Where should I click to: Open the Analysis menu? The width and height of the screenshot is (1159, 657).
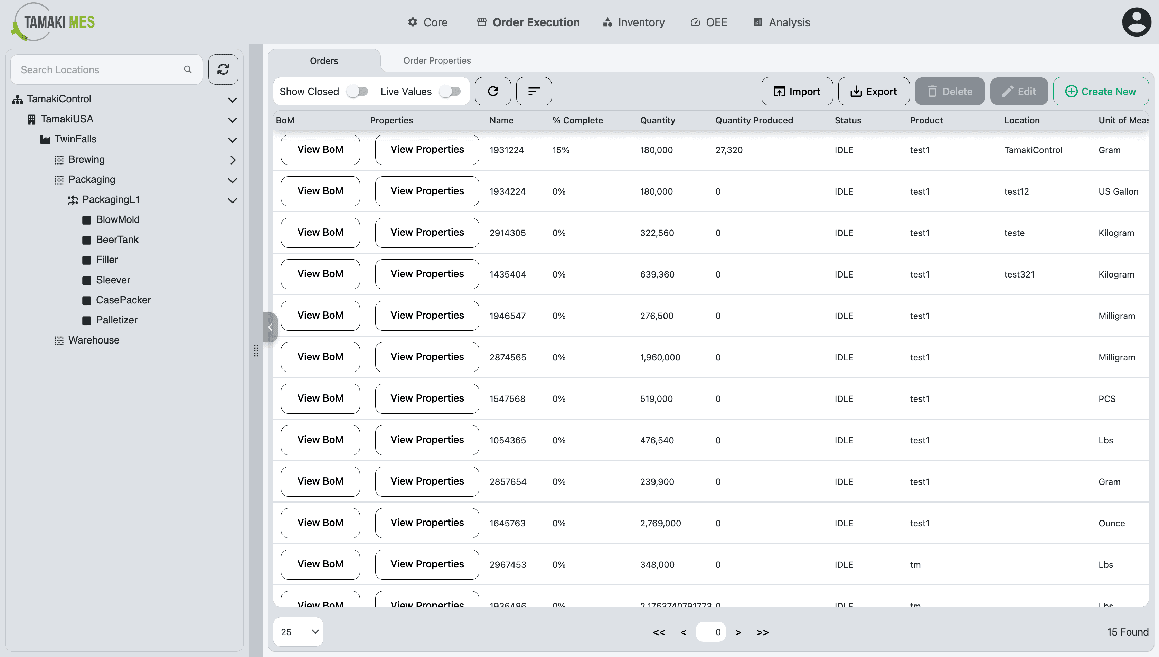pyautogui.click(x=781, y=22)
